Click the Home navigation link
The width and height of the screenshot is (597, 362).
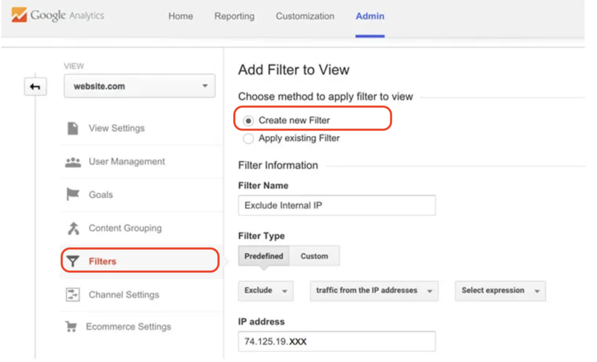180,16
